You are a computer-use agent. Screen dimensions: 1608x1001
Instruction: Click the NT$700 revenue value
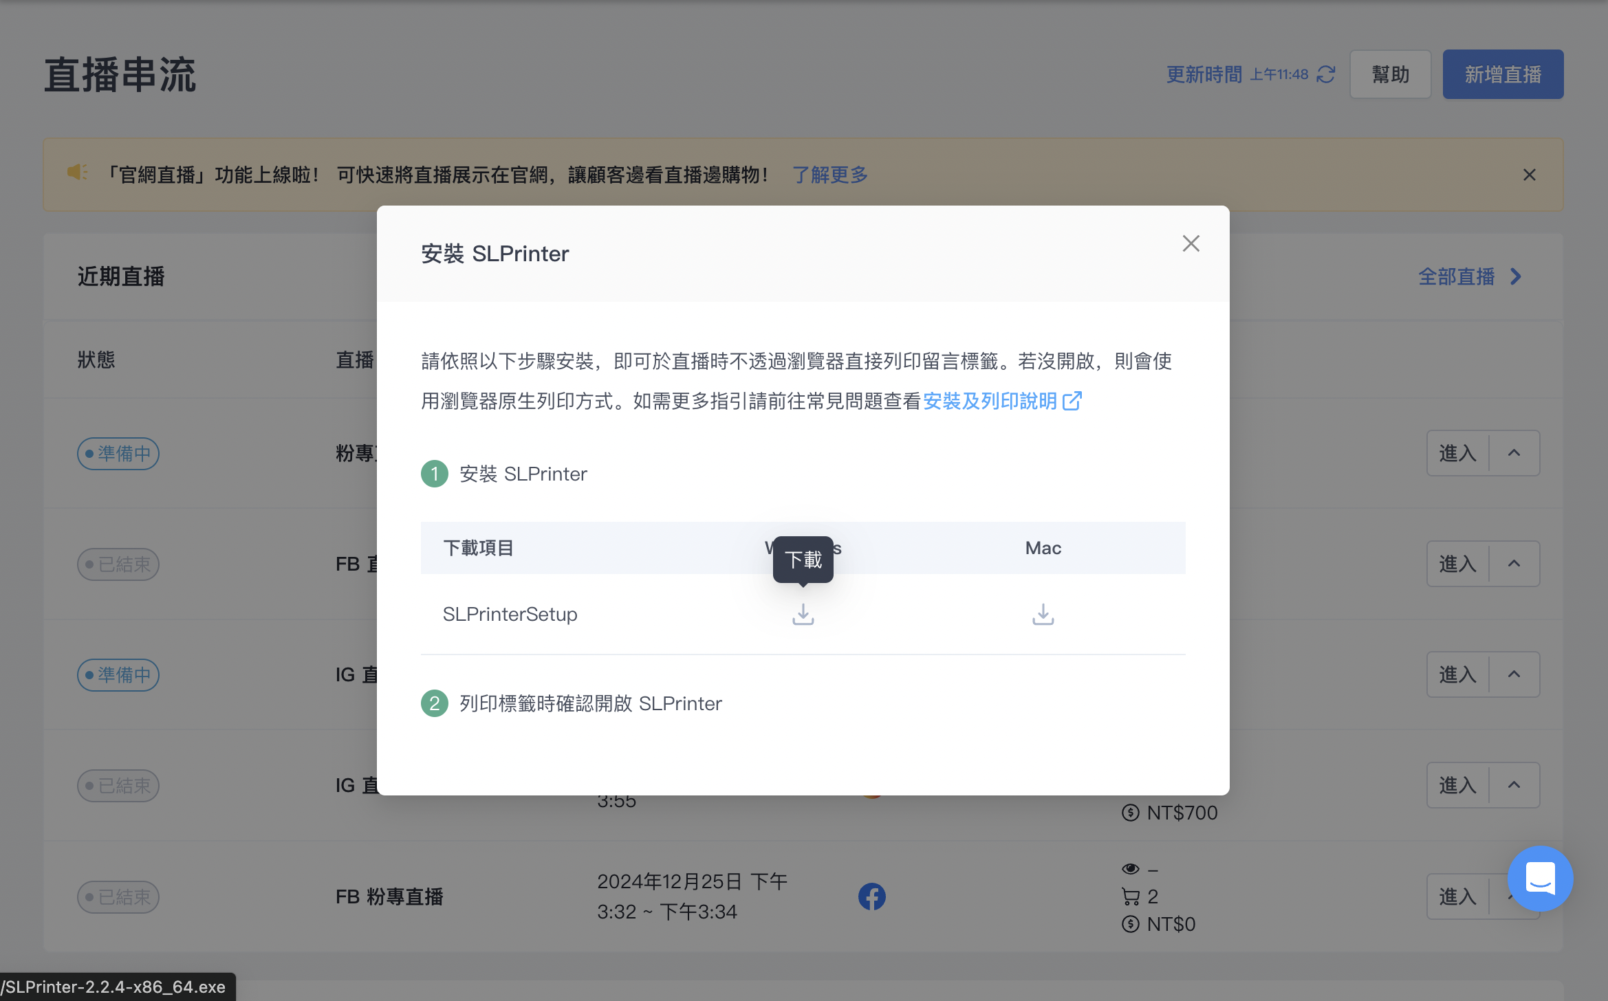pyautogui.click(x=1182, y=813)
